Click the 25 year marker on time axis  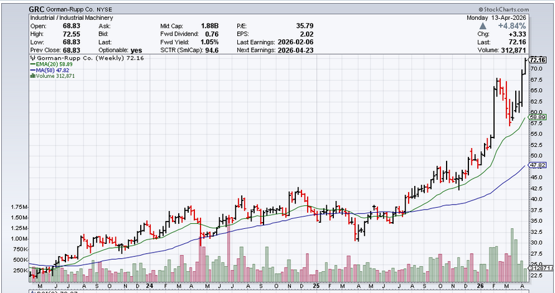click(317, 286)
